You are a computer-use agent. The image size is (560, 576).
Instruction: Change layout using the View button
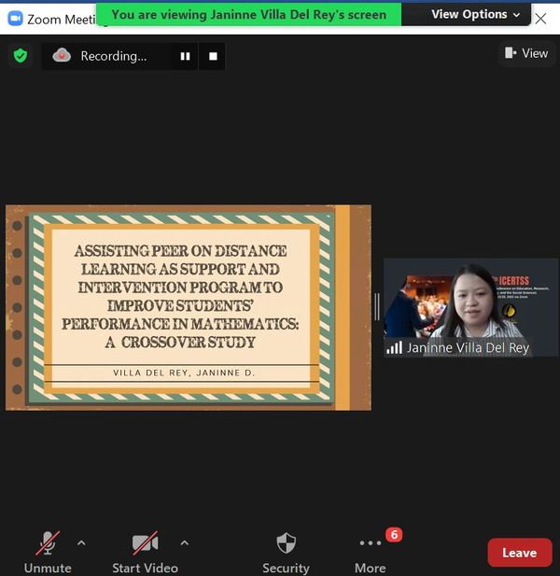(526, 53)
